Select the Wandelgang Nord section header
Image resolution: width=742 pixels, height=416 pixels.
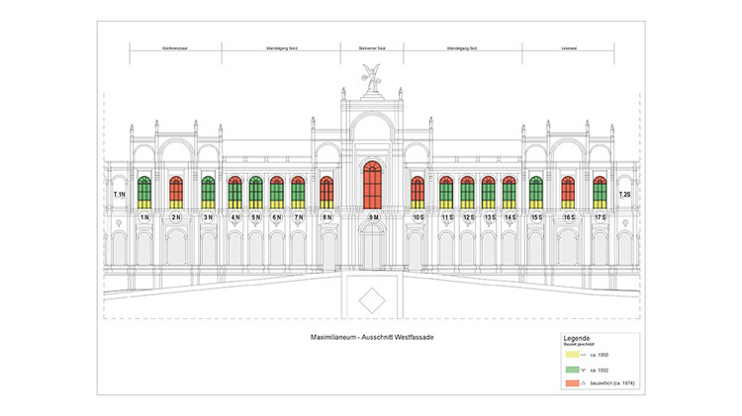(281, 47)
